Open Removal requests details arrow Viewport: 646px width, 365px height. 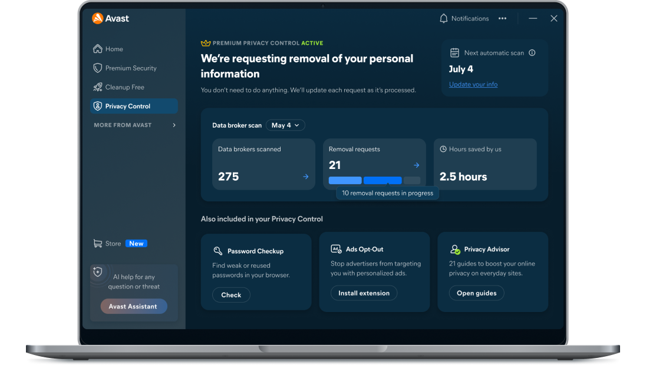click(416, 165)
